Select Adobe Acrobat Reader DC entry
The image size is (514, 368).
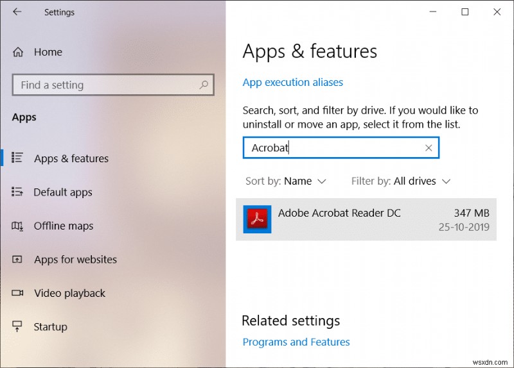(366, 219)
